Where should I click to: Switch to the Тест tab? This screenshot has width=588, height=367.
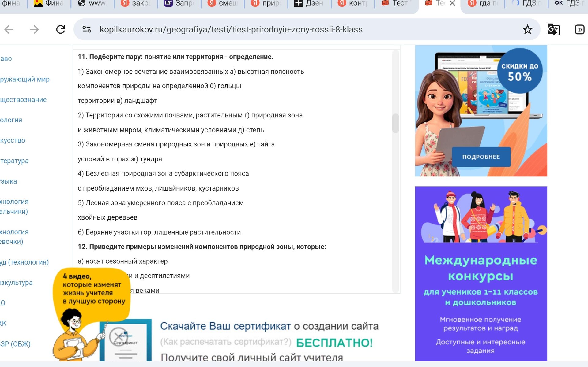(x=395, y=3)
